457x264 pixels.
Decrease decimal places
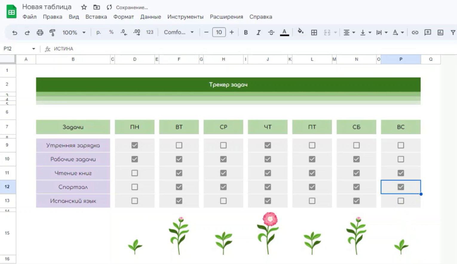click(x=124, y=32)
